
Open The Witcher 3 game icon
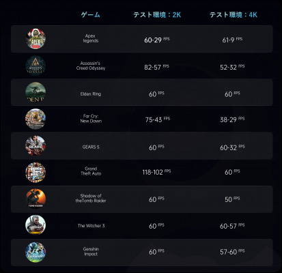[x=36, y=225]
